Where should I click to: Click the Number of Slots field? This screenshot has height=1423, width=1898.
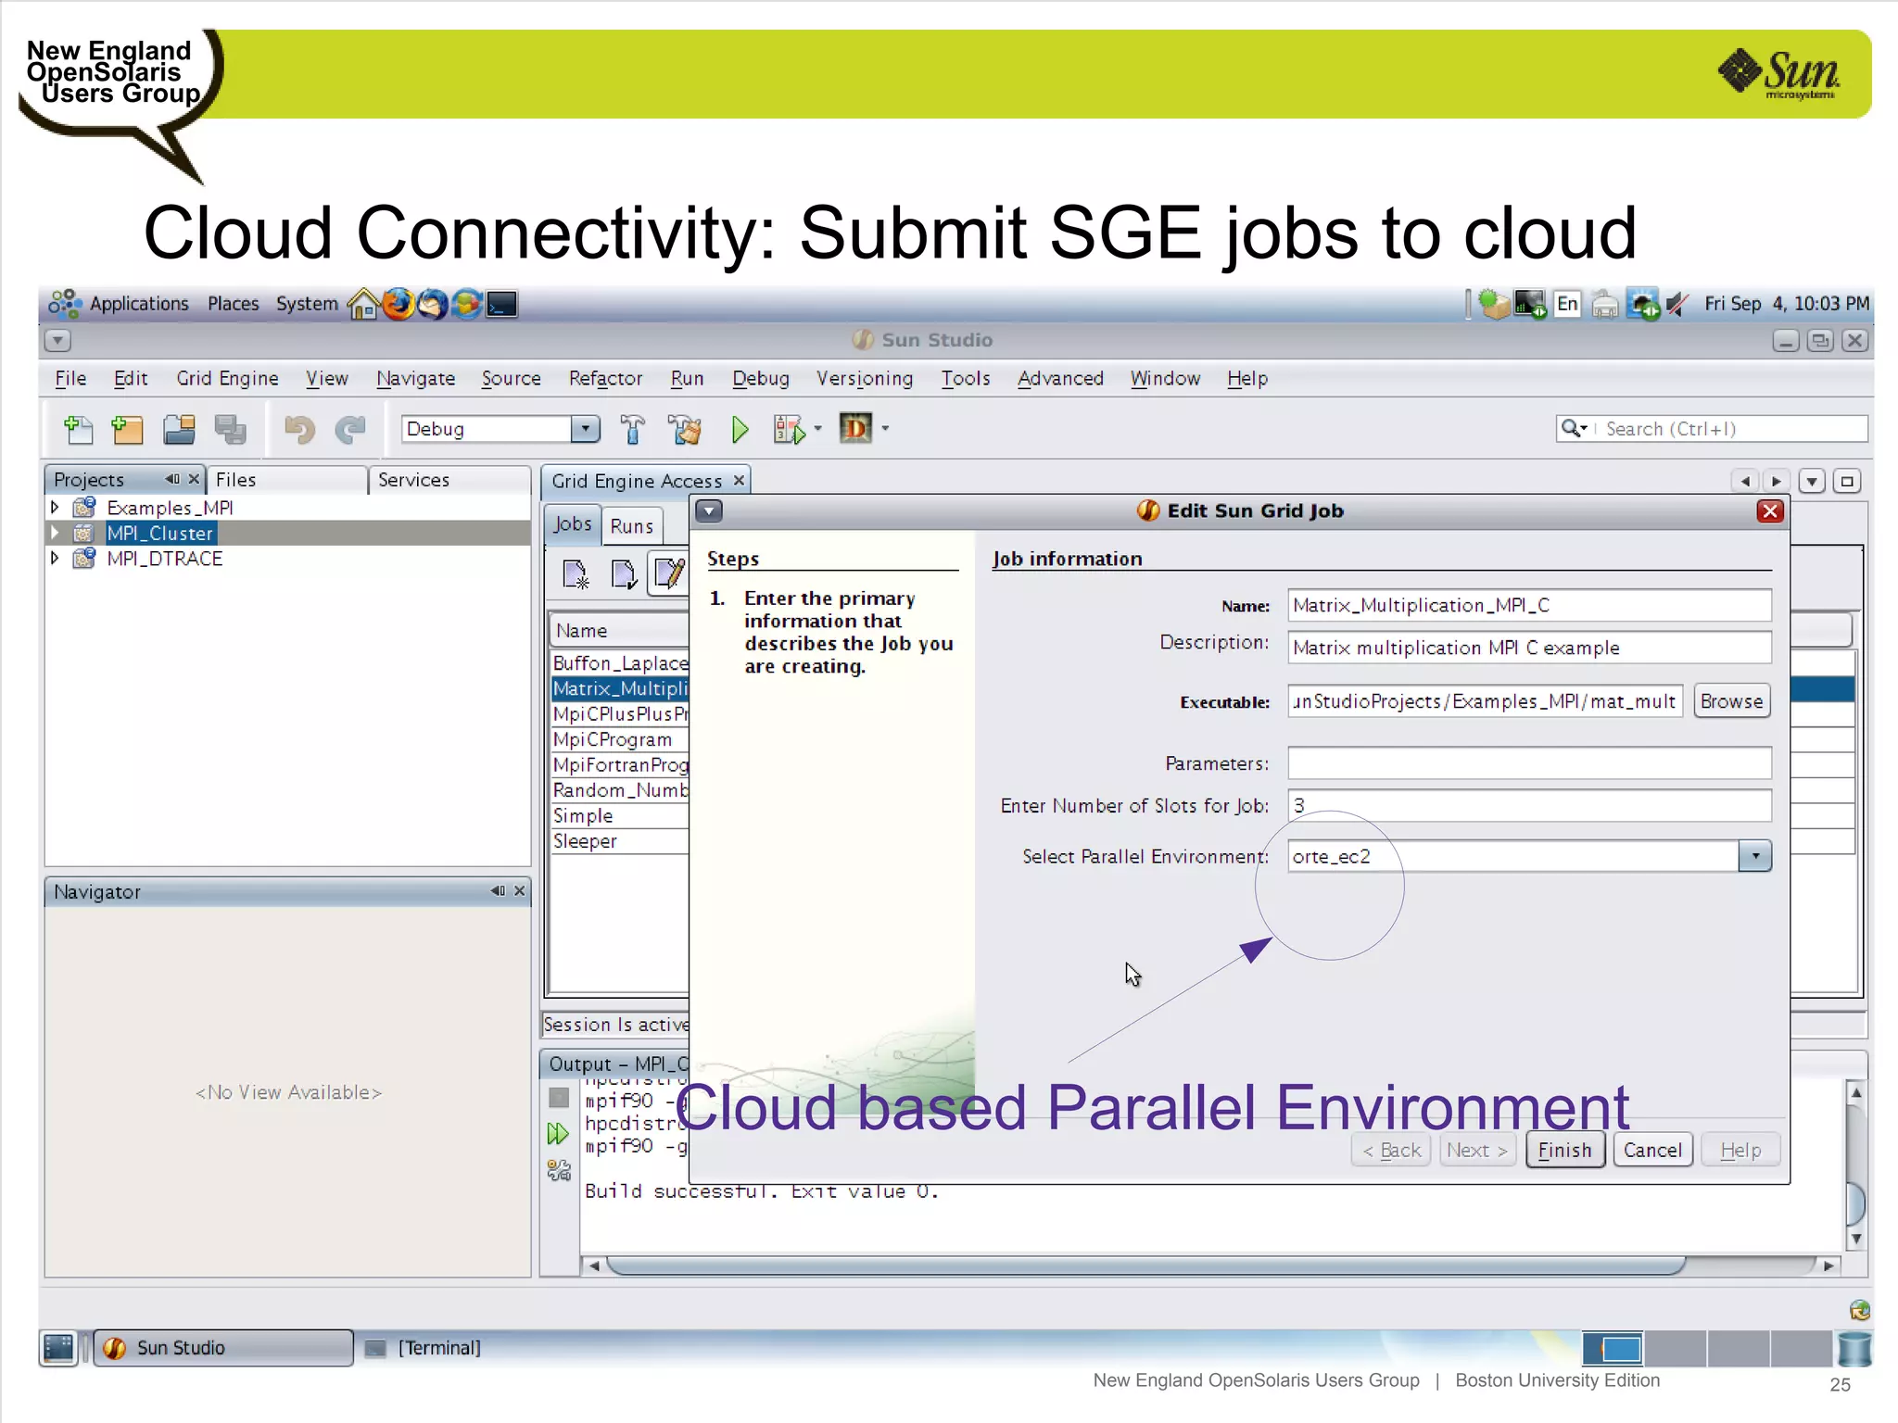[1529, 805]
